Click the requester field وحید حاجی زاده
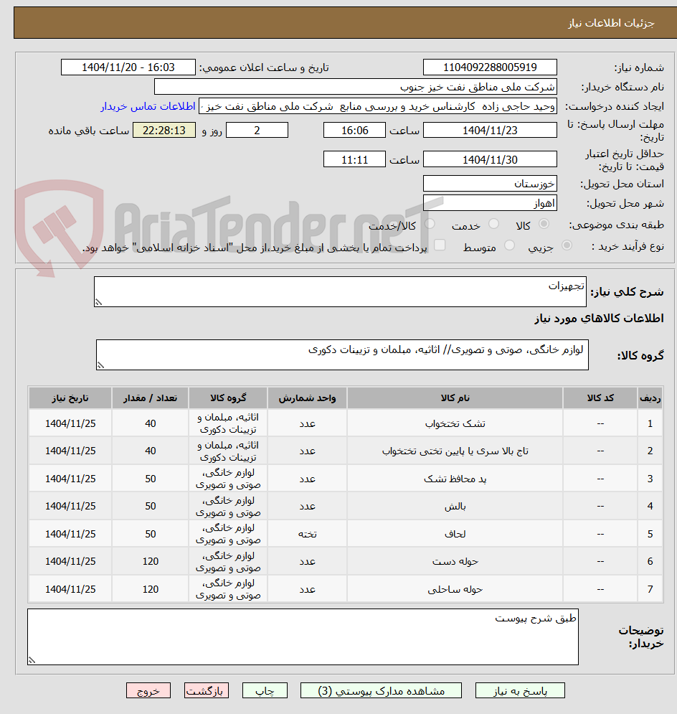 click(378, 106)
